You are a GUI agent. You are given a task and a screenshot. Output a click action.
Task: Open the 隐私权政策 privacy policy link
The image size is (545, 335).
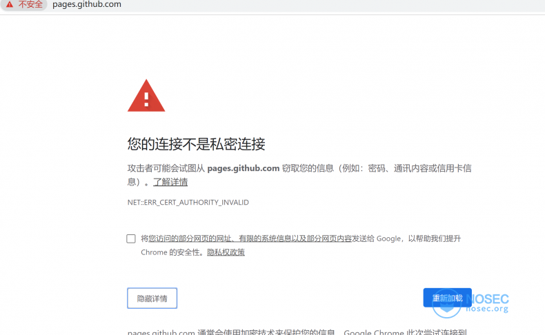[x=226, y=252]
